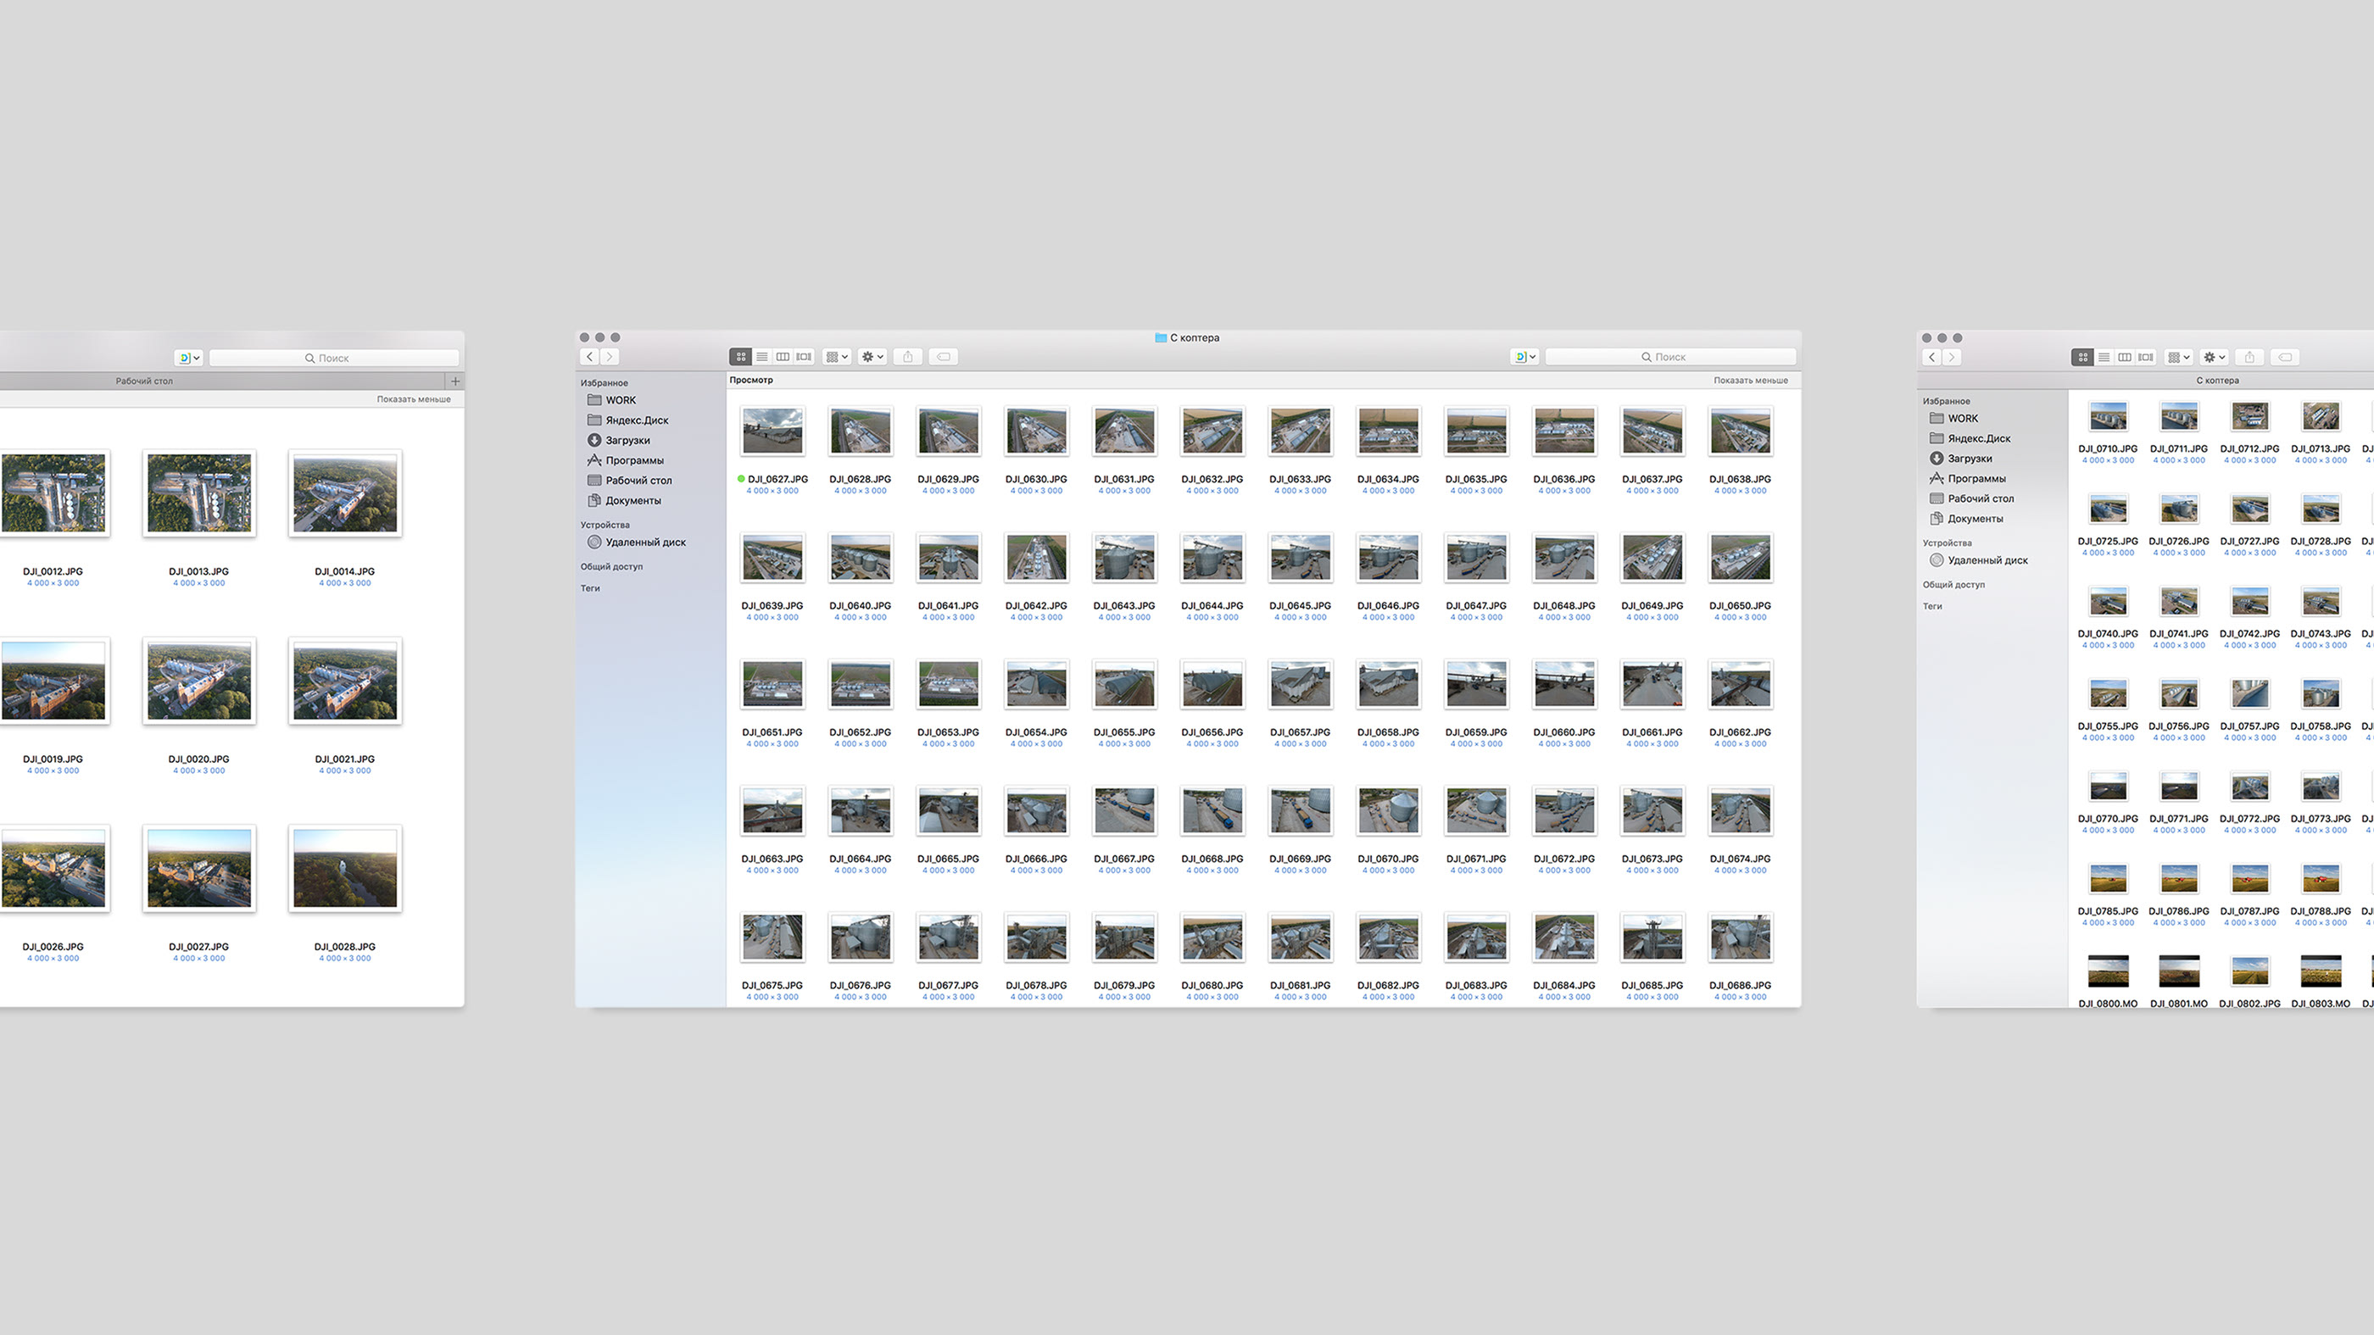Open Загрузки in center window sidebar
2374x1335 pixels.
point(627,441)
